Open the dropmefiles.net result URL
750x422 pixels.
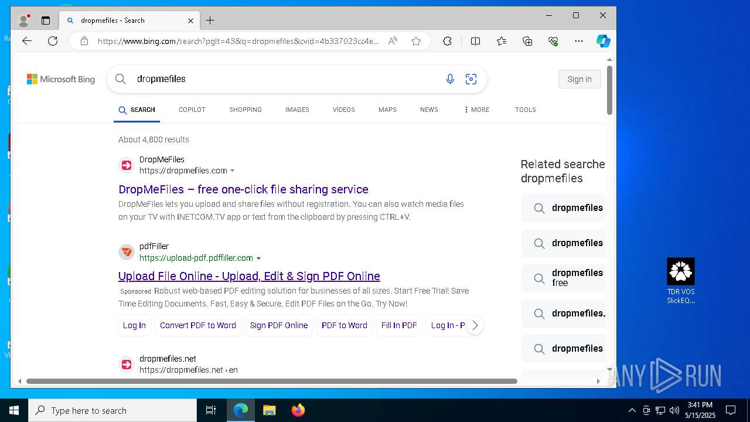(x=189, y=370)
